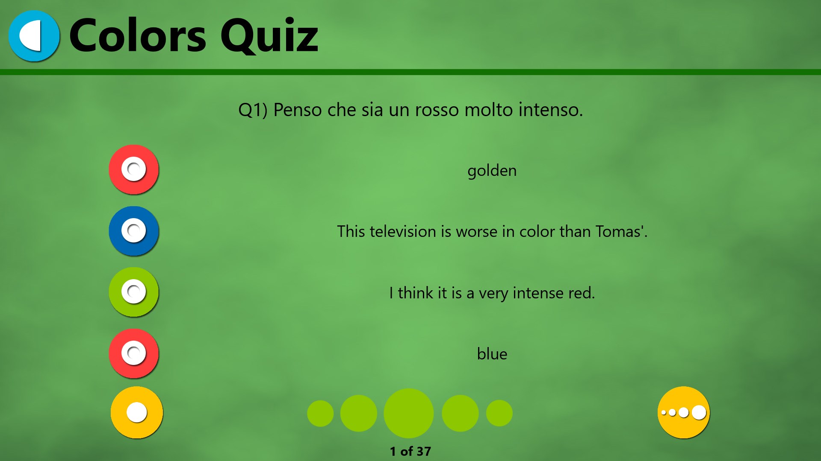Select radio button for 'I think it is a very intense red'

[x=134, y=292]
